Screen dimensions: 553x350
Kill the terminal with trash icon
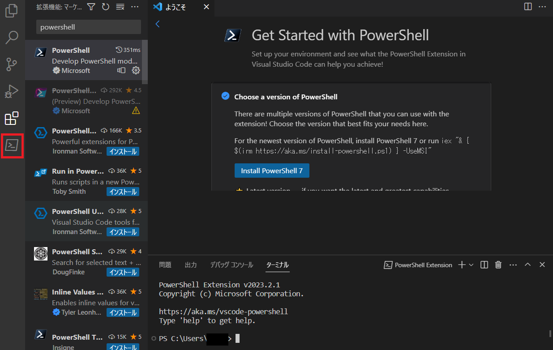[498, 265]
